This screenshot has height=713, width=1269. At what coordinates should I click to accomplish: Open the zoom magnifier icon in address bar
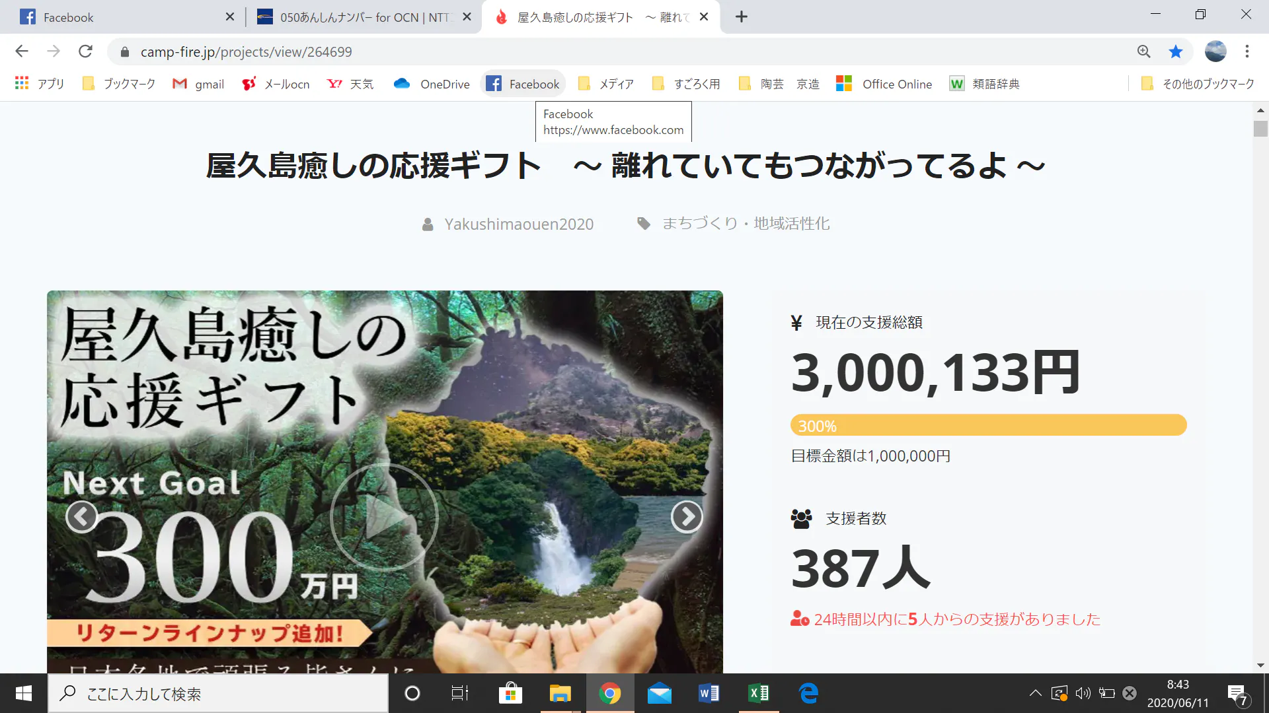(x=1143, y=51)
